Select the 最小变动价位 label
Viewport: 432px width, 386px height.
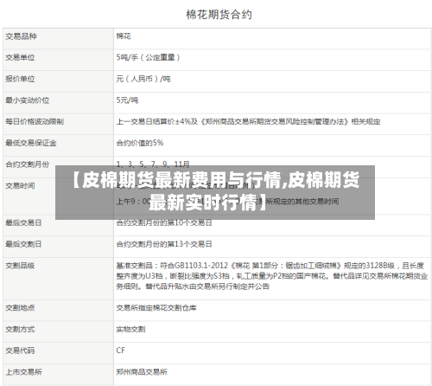pyautogui.click(x=28, y=100)
